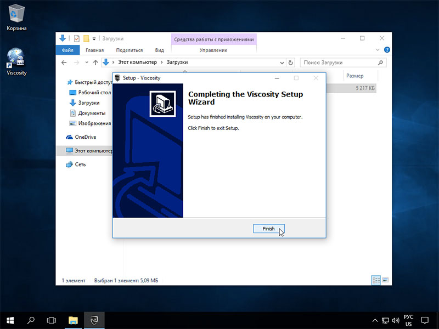Open the quick access toolbar customize dropdown
Screen dimensions: 439x329
tap(94, 38)
